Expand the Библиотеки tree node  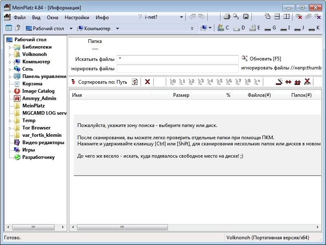coord(10,47)
